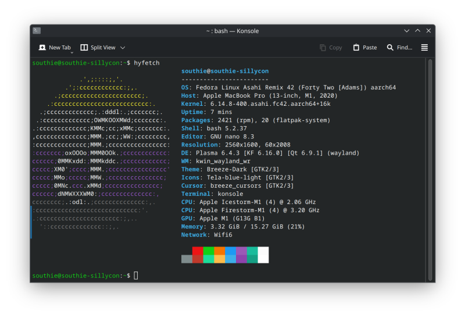Image resolution: width=465 pixels, height=318 pixels.
Task: Click the 'OS: Fedora Linux Asahi Remix 42' line
Action: point(288,88)
